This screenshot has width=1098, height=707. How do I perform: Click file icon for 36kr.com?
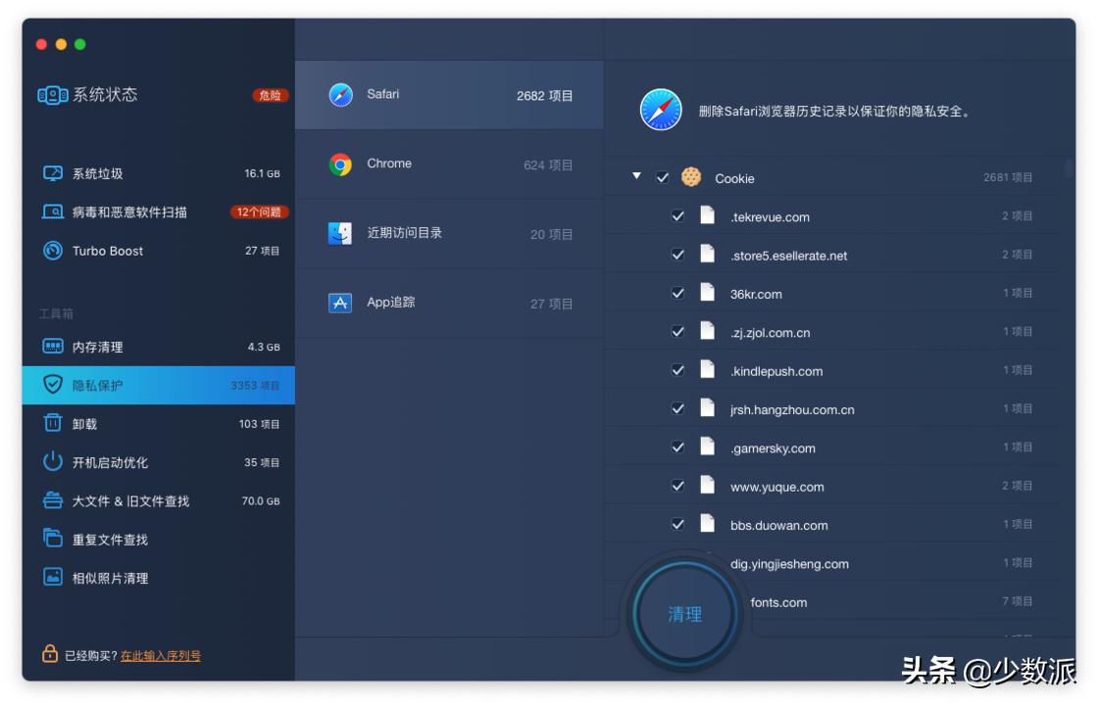click(x=708, y=293)
